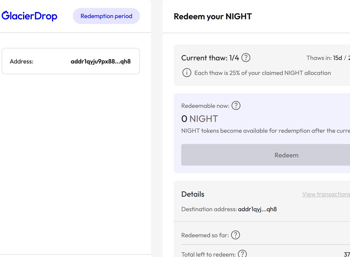
Task: Click the Redeemed so far: label
Action: tap(205, 235)
